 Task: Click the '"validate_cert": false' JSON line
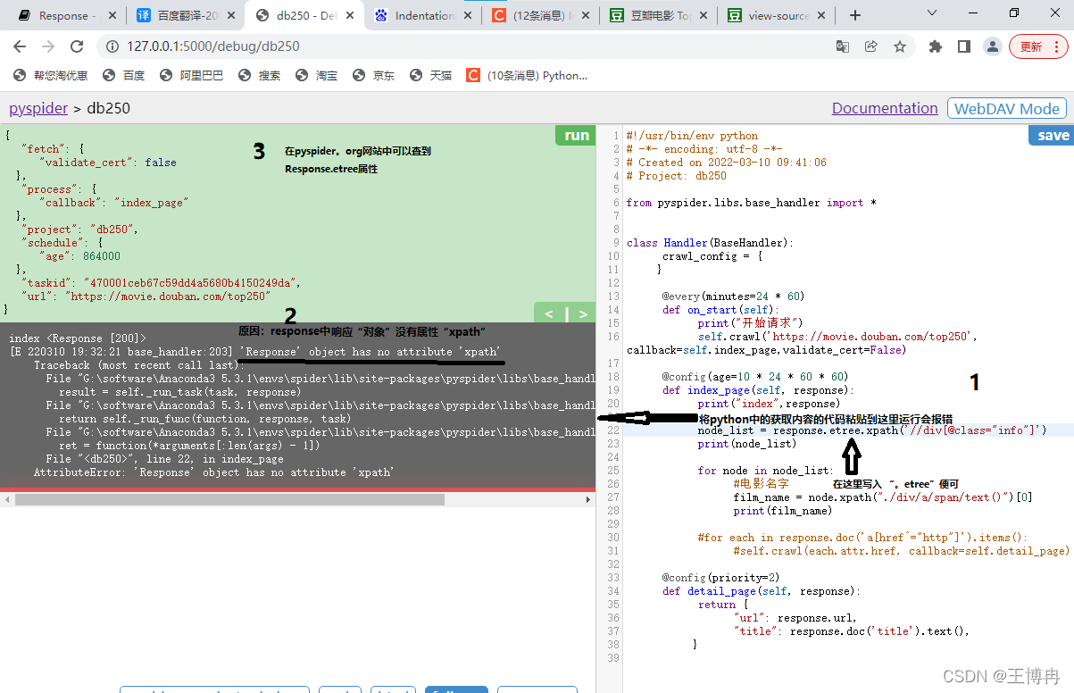click(107, 163)
